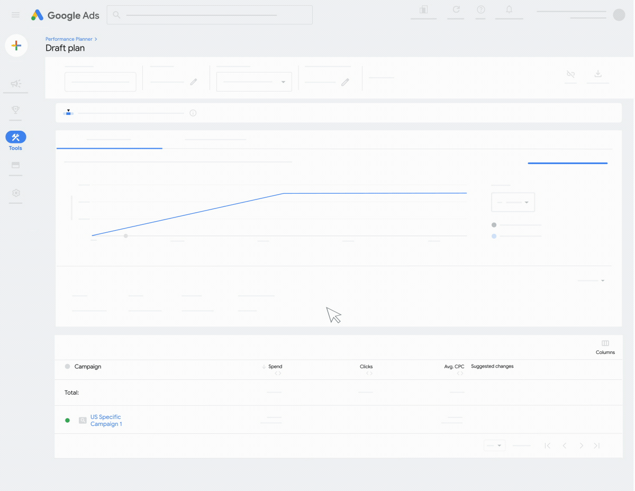This screenshot has height=491, width=635.
Task: Select the first chart tab
Action: [x=109, y=140]
